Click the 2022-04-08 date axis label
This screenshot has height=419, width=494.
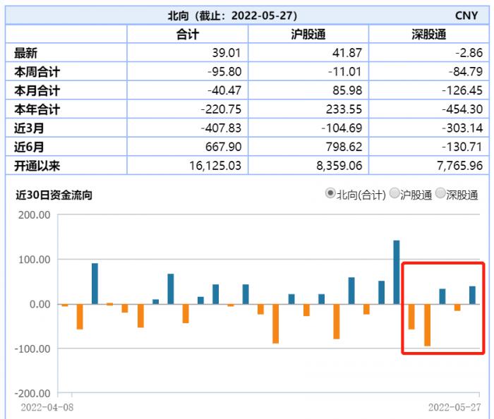point(47,408)
